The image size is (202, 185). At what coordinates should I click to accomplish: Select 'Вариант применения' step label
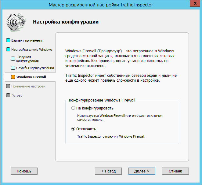27,40
